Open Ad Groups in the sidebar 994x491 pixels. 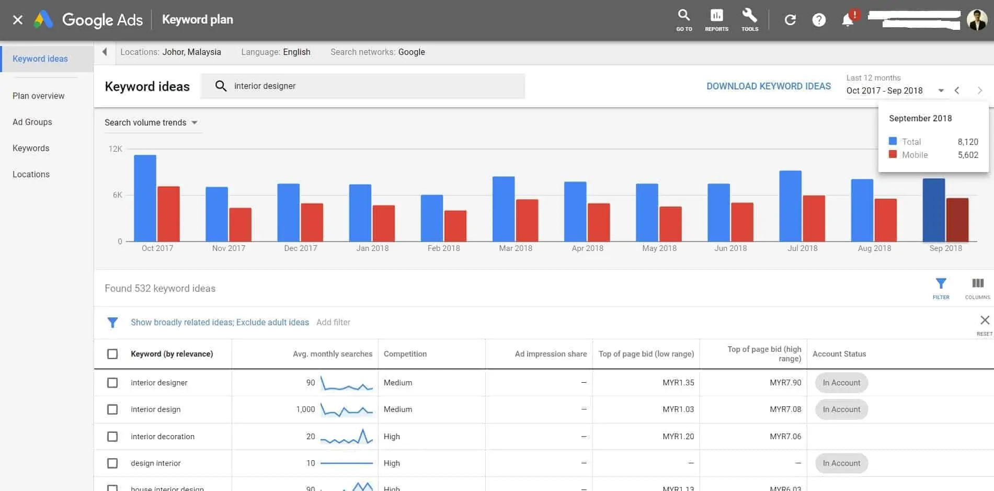tap(32, 122)
